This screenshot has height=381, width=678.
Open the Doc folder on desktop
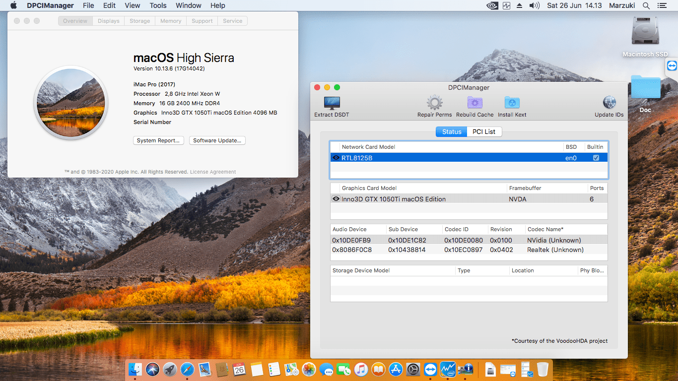646,87
